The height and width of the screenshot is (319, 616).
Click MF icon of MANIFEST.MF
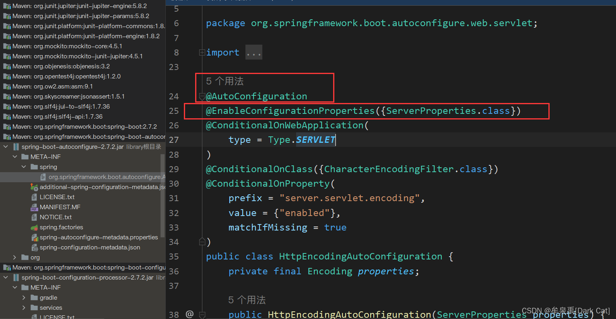point(34,207)
